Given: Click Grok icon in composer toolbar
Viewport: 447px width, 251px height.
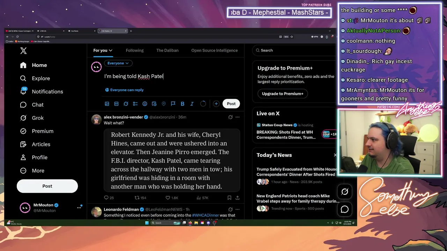Looking at the screenshot, I should point(126,104).
